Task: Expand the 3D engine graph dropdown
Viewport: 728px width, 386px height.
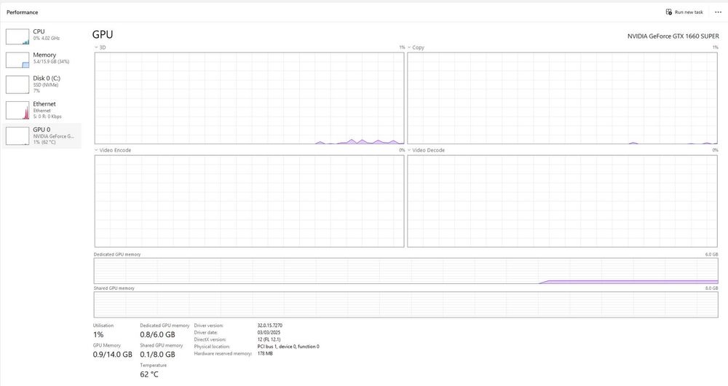Action: pyautogui.click(x=96, y=47)
